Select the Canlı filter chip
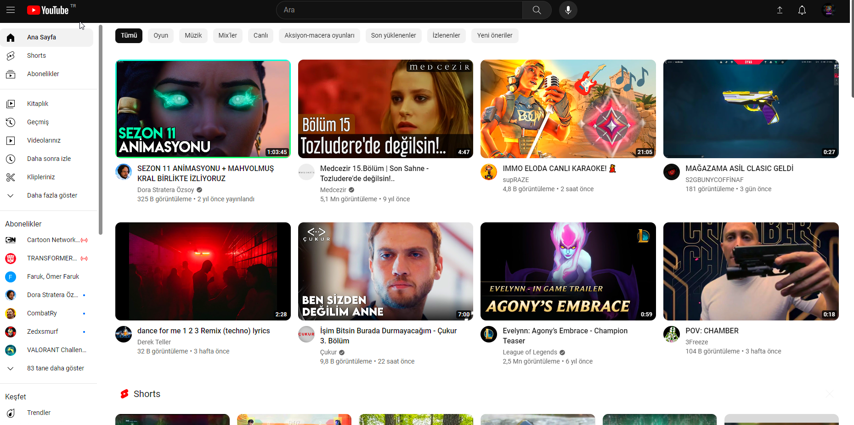Screen dimensions: 854x425 261,35
